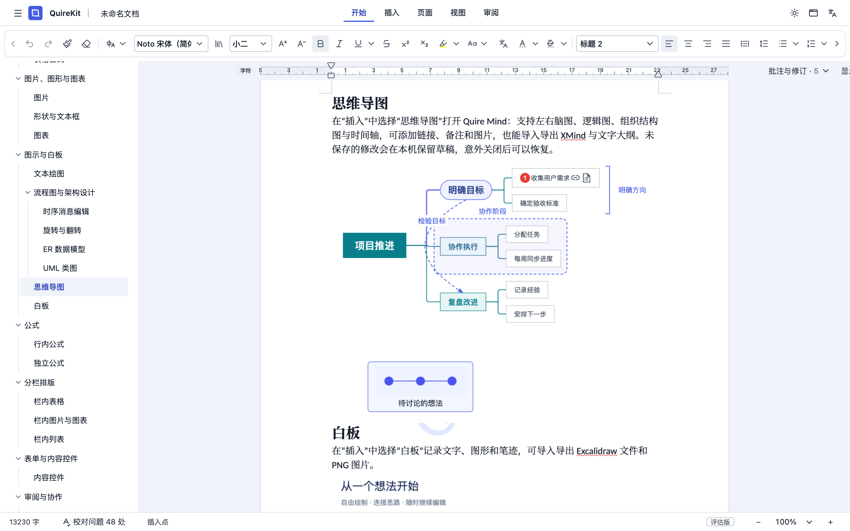Switch to the 视图 tab
Image resolution: width=850 pixels, height=531 pixels.
(x=458, y=13)
